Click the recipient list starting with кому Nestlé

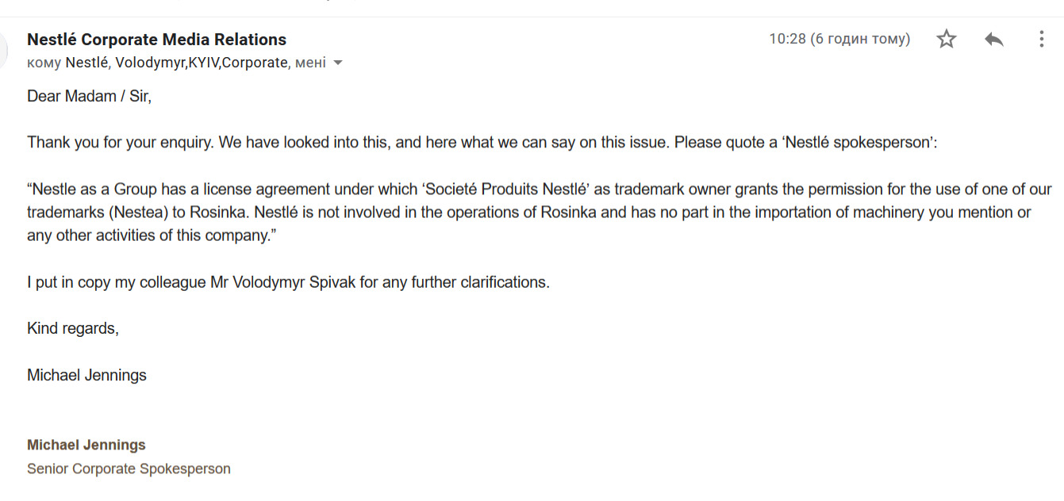(176, 63)
